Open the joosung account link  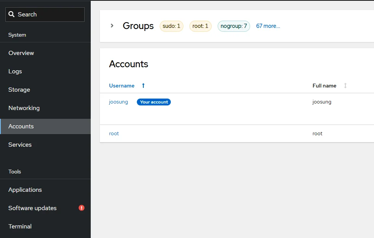coord(118,102)
